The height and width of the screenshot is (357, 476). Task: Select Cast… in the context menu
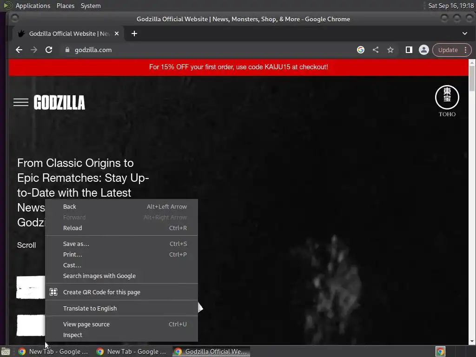point(121,265)
